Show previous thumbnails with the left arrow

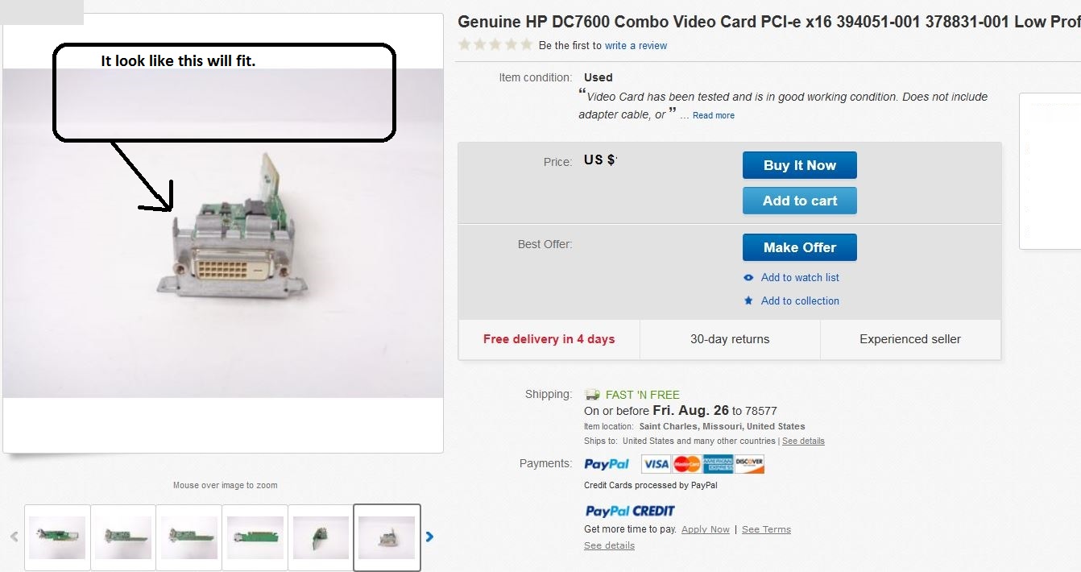tap(14, 537)
